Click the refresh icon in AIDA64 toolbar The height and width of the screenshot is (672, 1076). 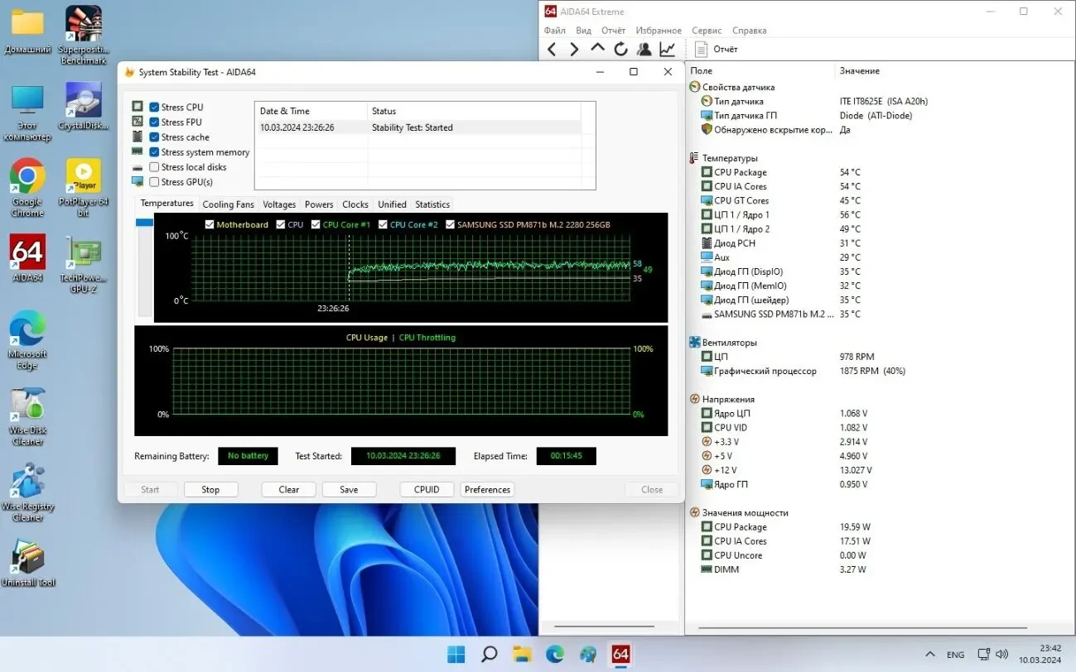pos(620,49)
